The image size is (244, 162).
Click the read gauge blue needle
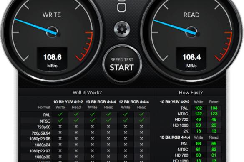coord(175,27)
